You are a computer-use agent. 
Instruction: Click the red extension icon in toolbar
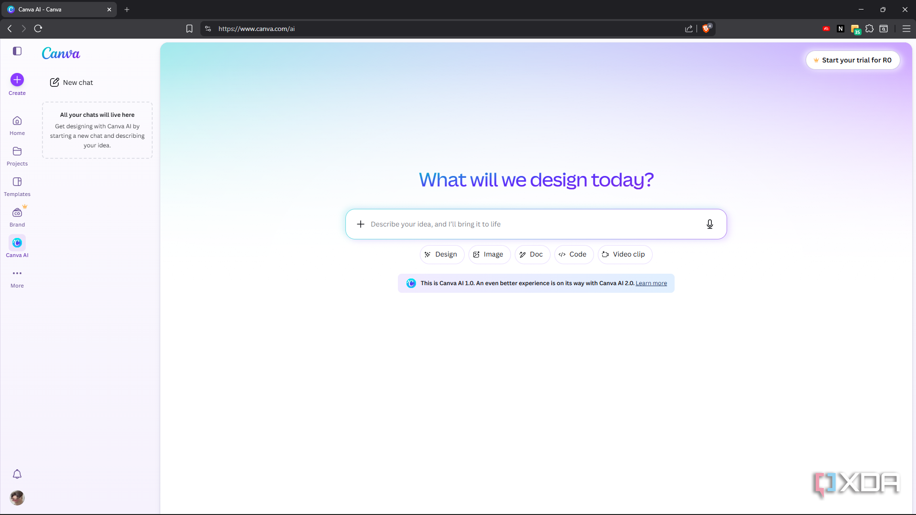coord(826,29)
